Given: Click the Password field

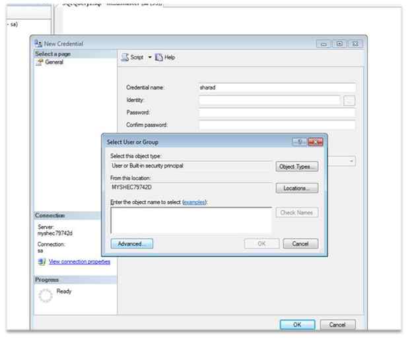Looking at the screenshot, I should (277, 113).
